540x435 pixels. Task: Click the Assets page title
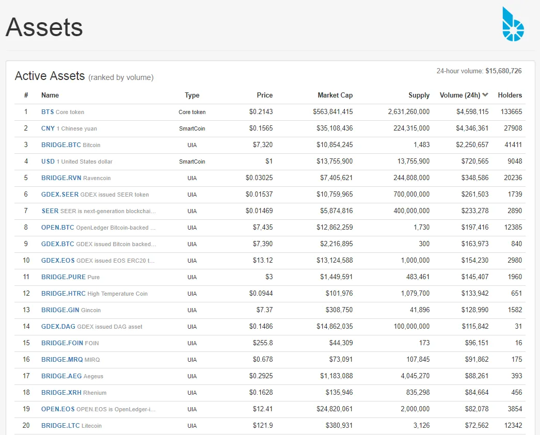coord(44,27)
